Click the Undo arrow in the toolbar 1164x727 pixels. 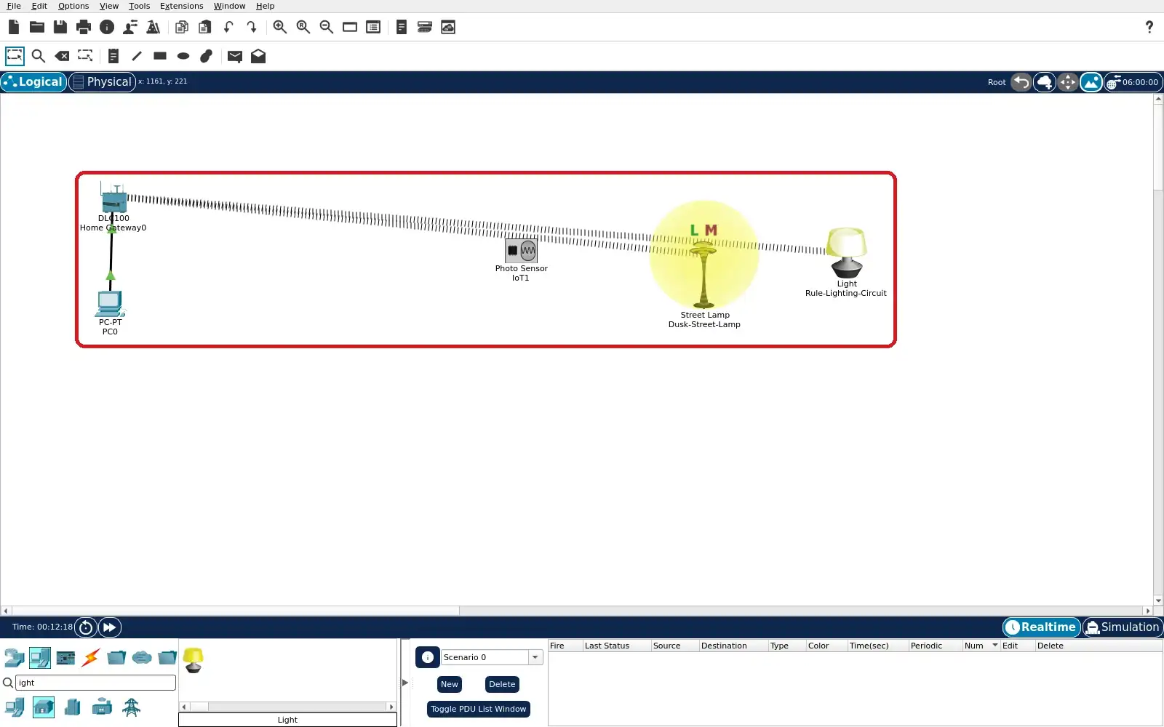[228, 27]
